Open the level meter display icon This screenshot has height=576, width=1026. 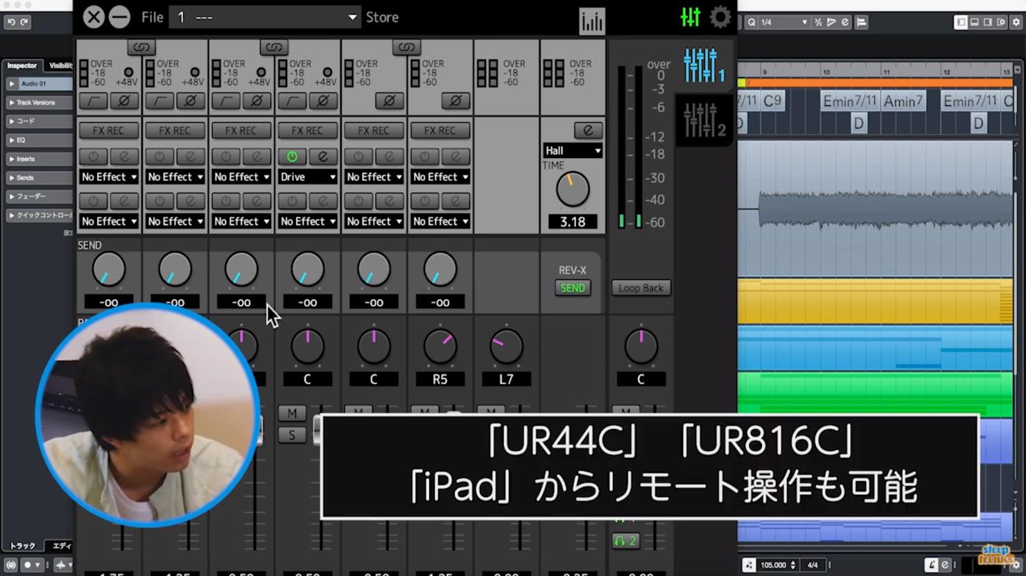click(x=592, y=21)
